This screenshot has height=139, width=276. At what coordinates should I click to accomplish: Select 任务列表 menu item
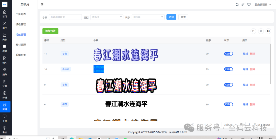21,14
